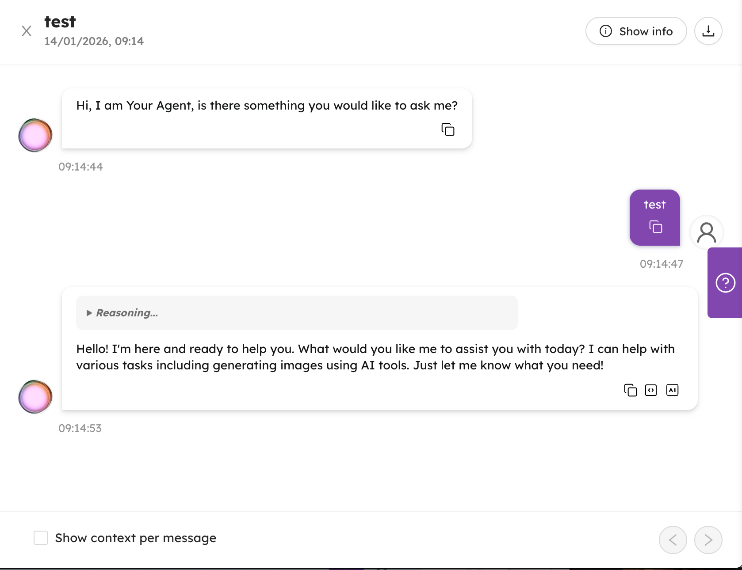Image resolution: width=742 pixels, height=570 pixels.
Task: Enable Show context per message checkbox
Action: tap(41, 538)
